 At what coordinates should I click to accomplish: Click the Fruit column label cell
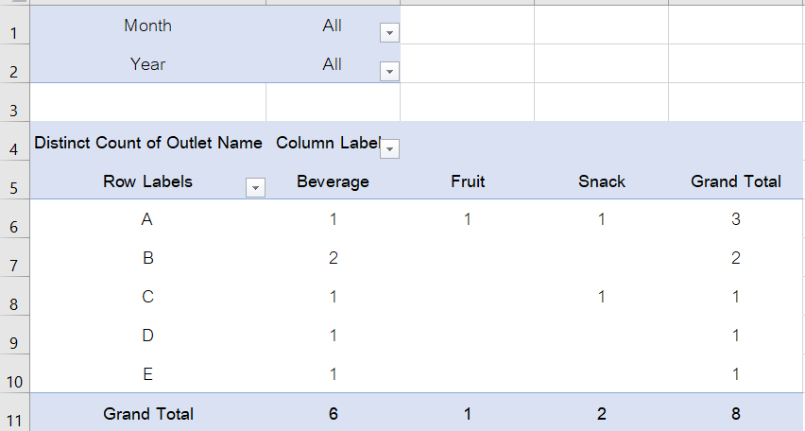(468, 181)
